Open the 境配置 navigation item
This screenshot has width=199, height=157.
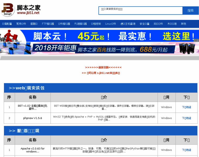7,24
